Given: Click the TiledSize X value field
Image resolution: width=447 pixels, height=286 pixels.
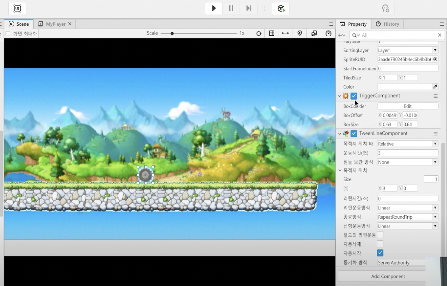Looking at the screenshot, I should coord(390,78).
